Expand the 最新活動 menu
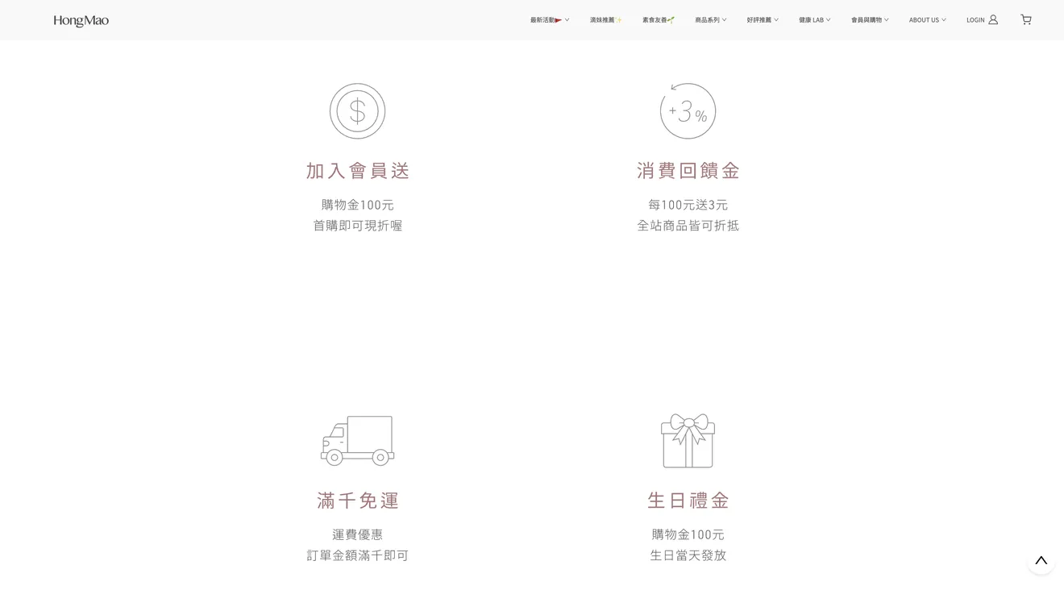This screenshot has width=1064, height=590. click(550, 19)
